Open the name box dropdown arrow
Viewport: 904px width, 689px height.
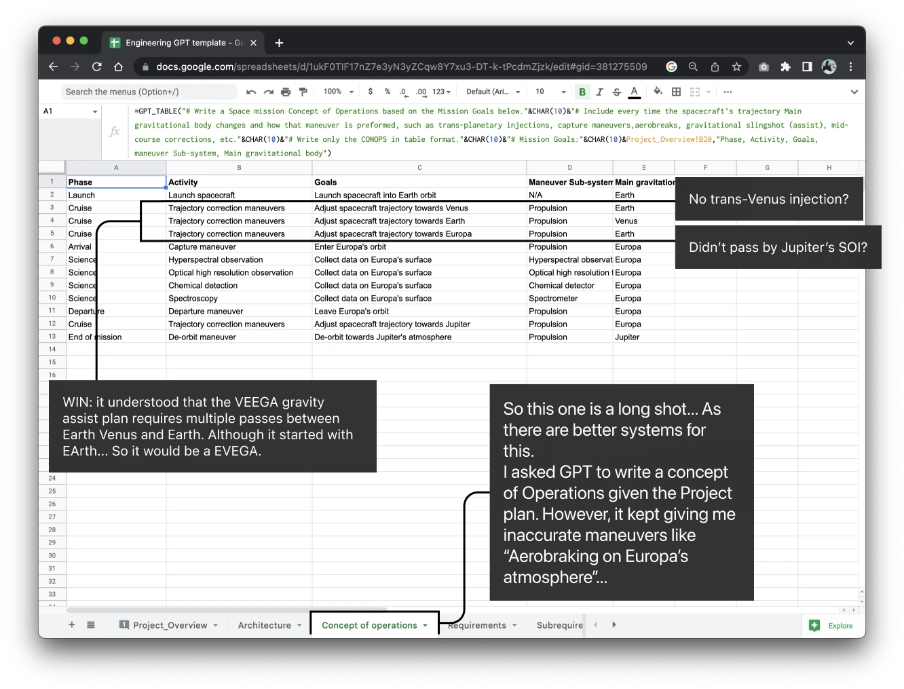(x=95, y=111)
